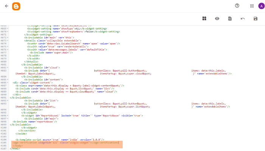The height and width of the screenshot is (151, 265).
Task: Click the closing </b:widget-settings> tag
Action: tap(38, 34)
